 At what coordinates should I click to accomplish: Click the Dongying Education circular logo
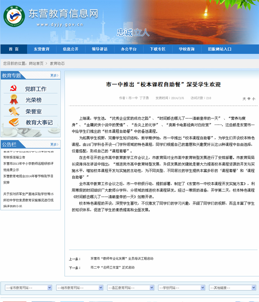(14, 16)
